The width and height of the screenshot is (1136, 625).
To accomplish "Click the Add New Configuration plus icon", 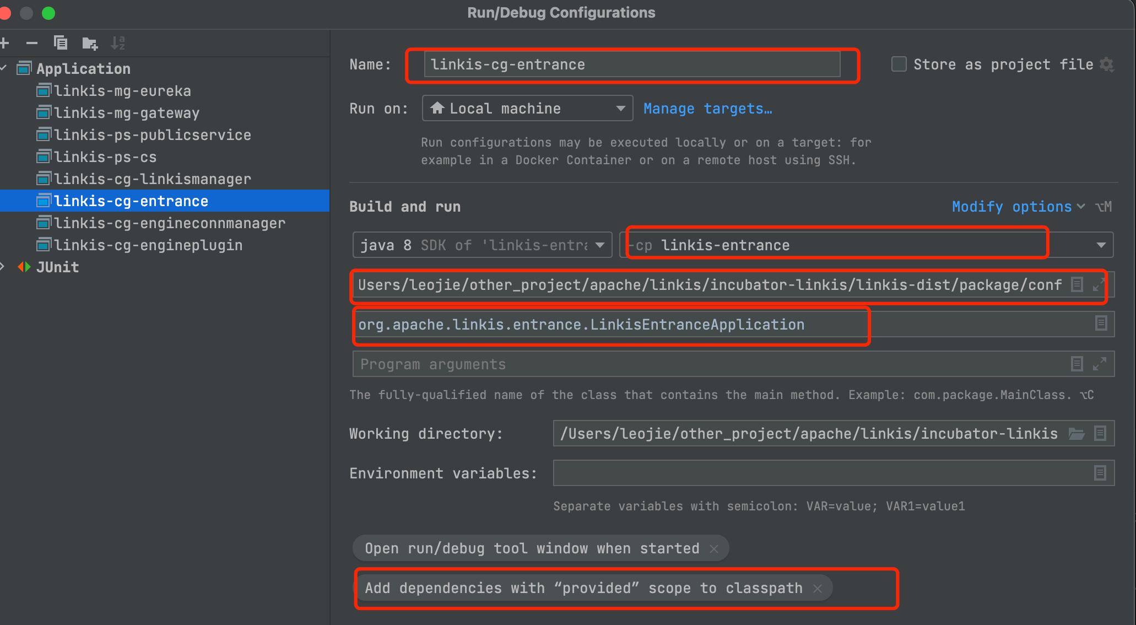I will (4, 43).
